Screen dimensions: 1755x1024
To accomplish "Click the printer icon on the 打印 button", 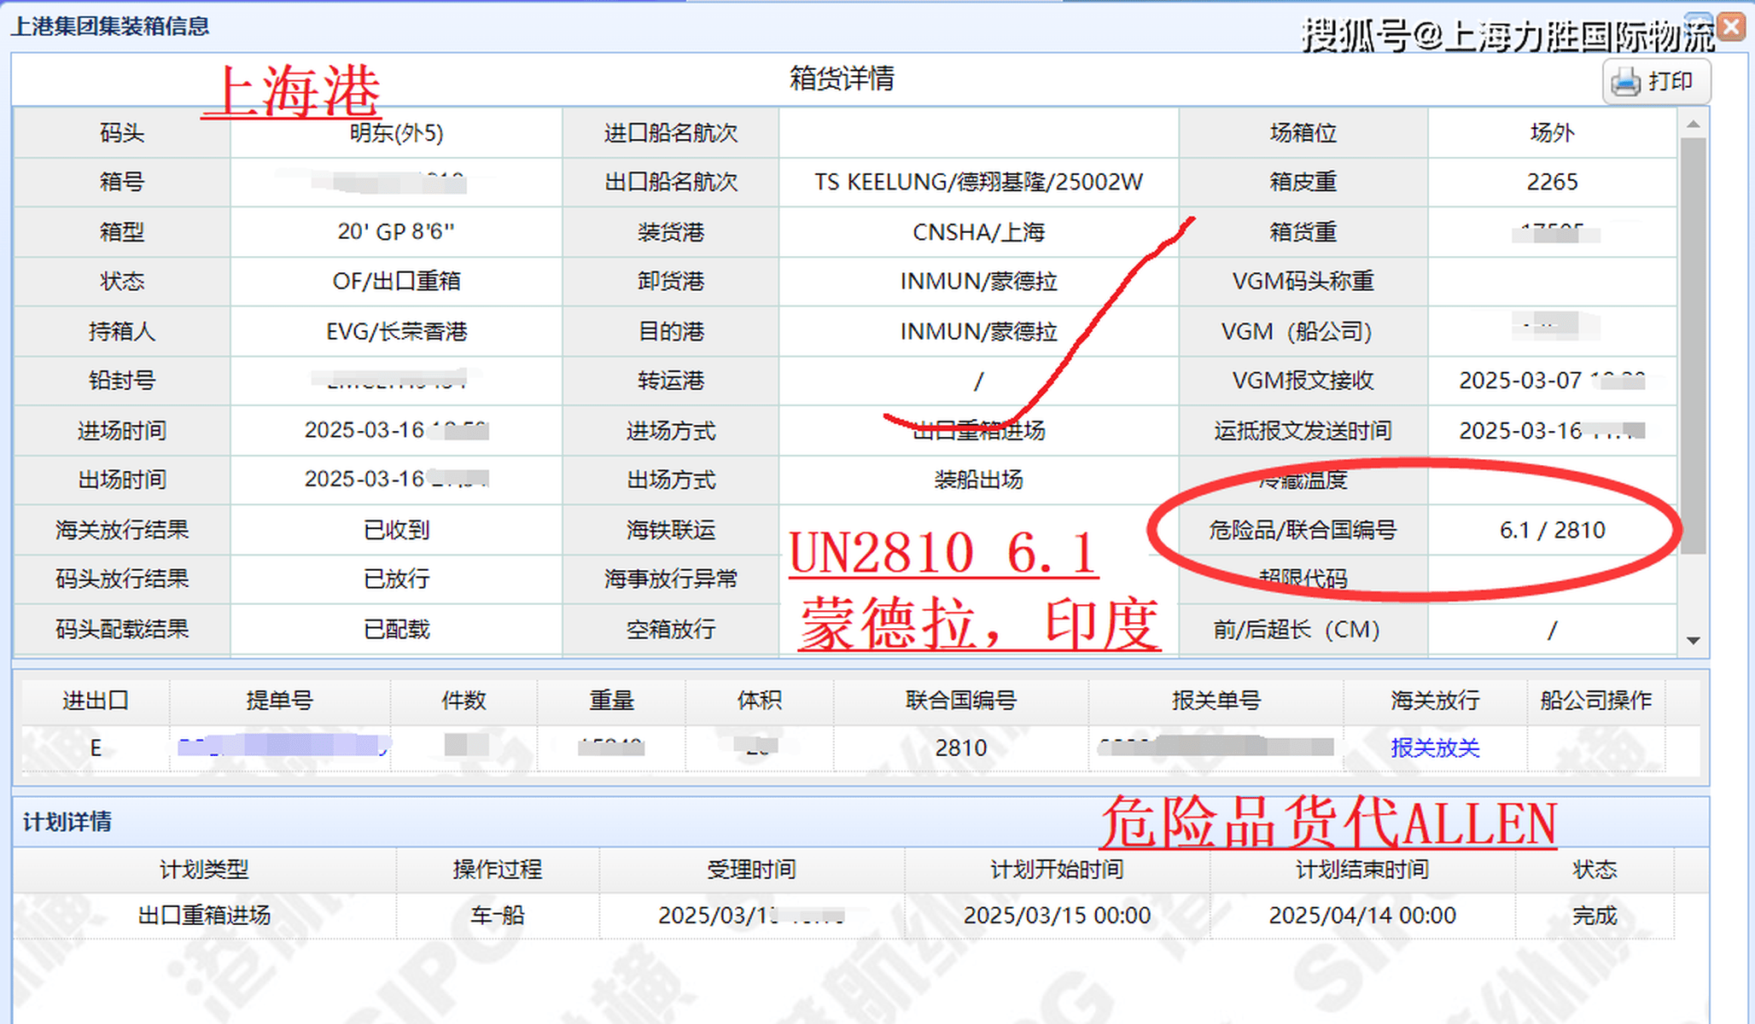I will point(1625,81).
